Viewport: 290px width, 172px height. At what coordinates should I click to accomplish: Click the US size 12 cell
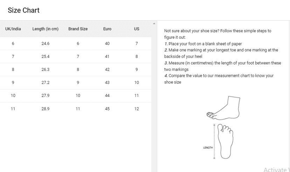[x=137, y=109]
